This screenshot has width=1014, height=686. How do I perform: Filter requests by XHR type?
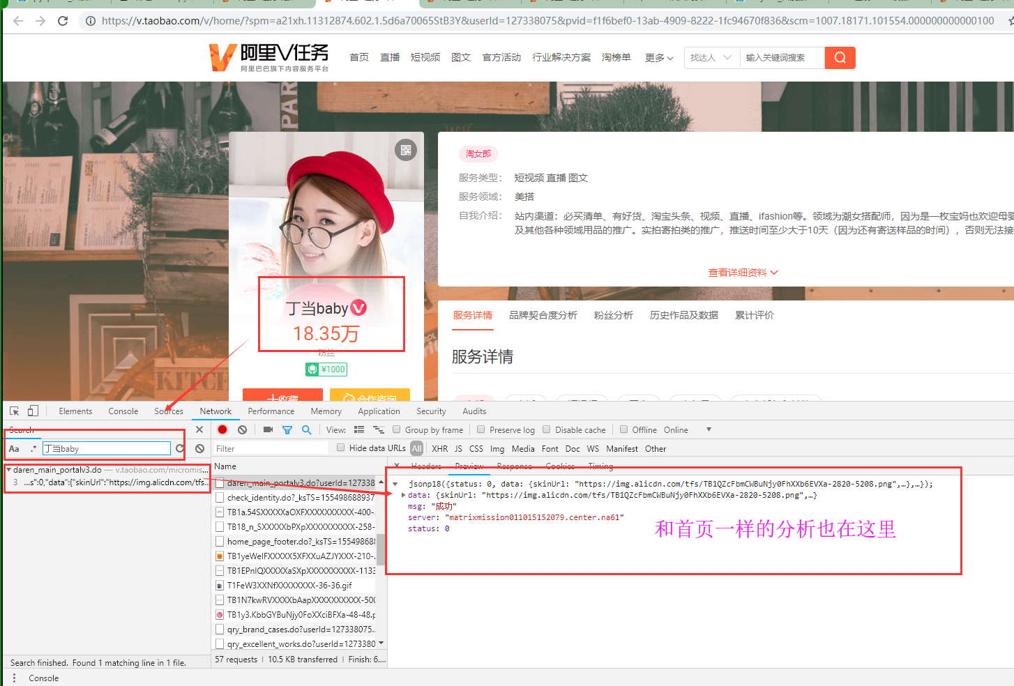(439, 449)
